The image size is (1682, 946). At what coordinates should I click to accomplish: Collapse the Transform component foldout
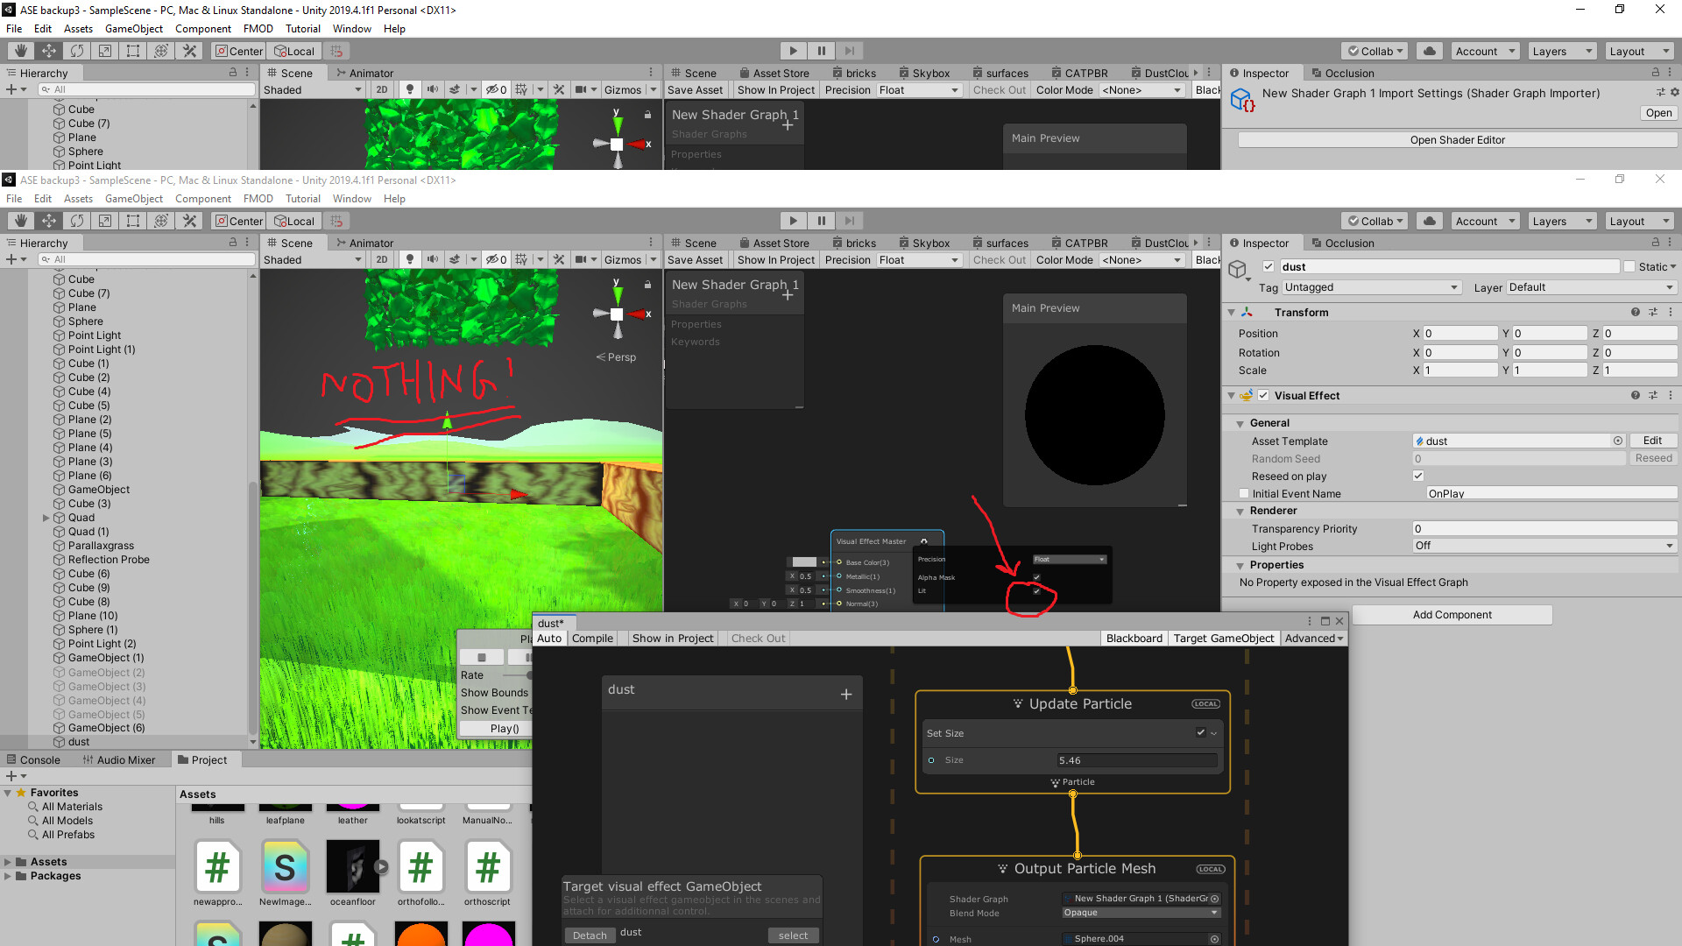pyautogui.click(x=1232, y=313)
